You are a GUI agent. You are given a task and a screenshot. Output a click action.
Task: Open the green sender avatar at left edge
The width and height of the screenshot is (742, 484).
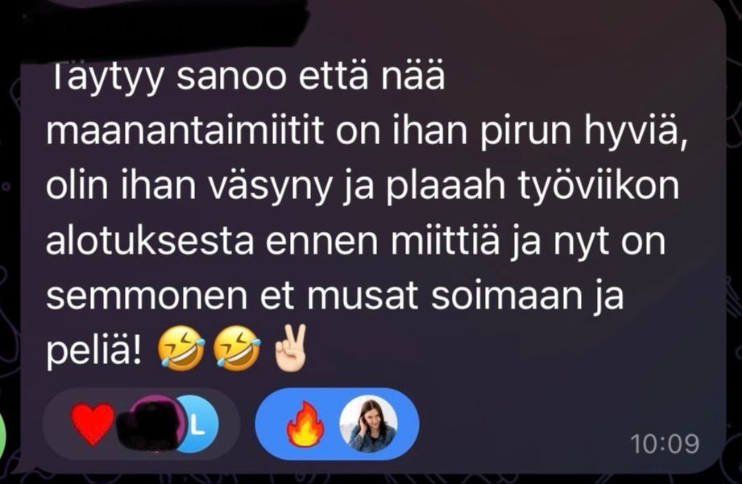tap(5, 434)
